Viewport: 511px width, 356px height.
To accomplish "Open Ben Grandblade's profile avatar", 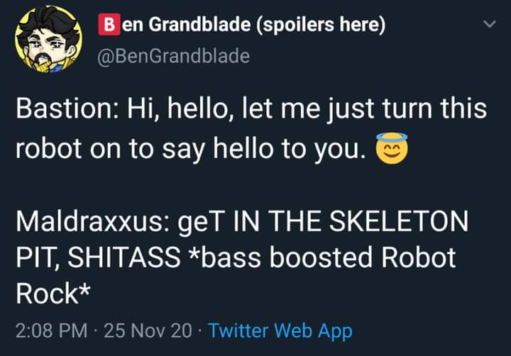I will [x=48, y=39].
